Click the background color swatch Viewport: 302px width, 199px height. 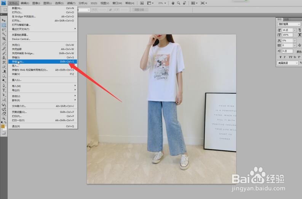click(x=5, y=128)
